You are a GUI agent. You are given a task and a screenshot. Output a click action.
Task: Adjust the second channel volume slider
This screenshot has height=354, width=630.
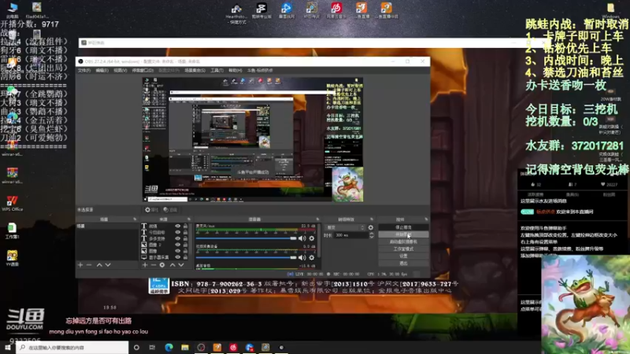point(246,258)
